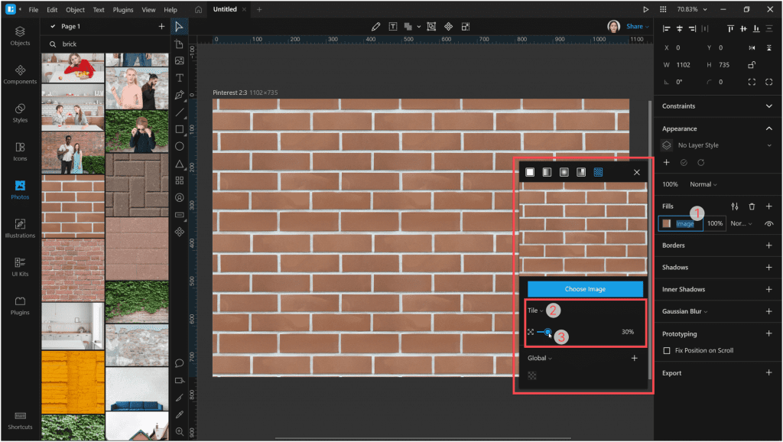Select the Comment tool
This screenshot has height=442, width=783.
point(179,363)
